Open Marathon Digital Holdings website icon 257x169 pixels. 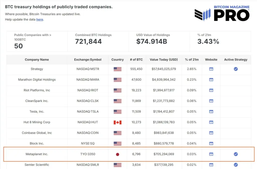[x=211, y=80]
